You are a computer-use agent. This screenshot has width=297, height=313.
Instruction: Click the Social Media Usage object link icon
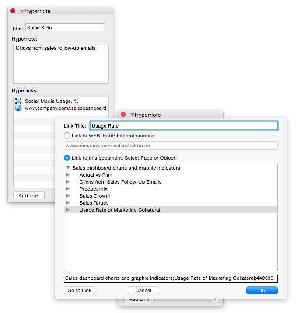pyautogui.click(x=18, y=101)
